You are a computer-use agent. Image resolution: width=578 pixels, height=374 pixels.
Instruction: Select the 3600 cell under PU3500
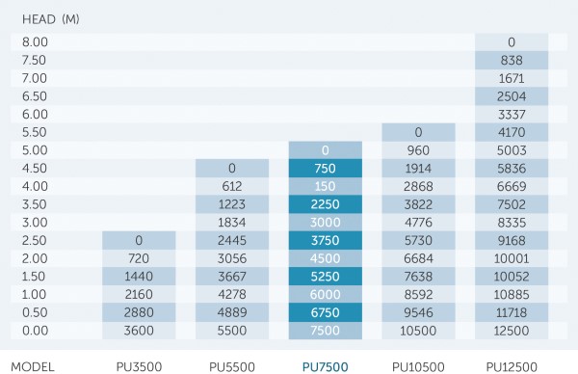click(139, 331)
